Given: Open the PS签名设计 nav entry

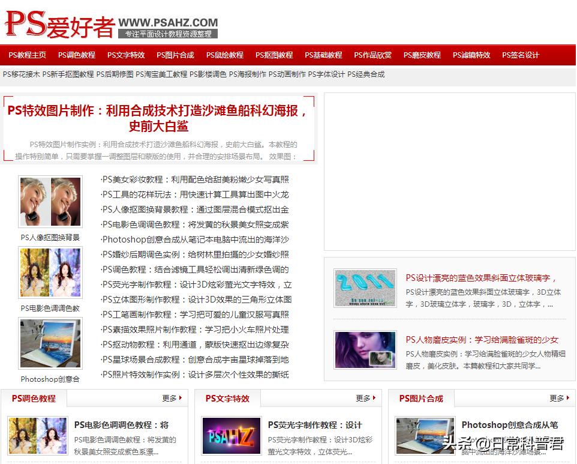Looking at the screenshot, I should point(519,55).
